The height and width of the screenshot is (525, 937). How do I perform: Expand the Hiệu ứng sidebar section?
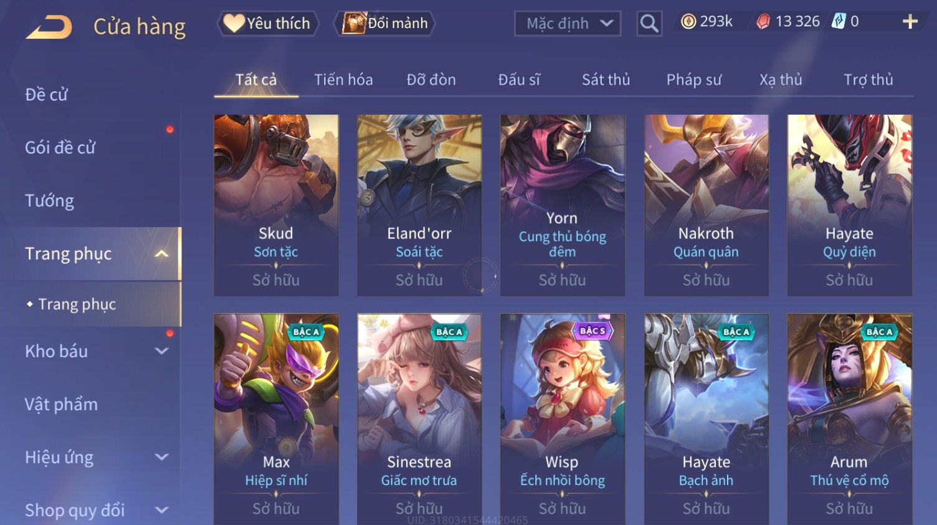click(161, 457)
